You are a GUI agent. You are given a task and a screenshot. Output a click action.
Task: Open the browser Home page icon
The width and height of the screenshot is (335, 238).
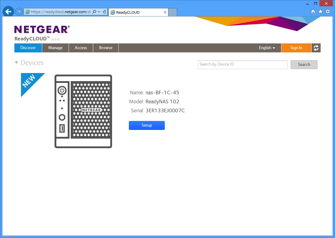(313, 12)
